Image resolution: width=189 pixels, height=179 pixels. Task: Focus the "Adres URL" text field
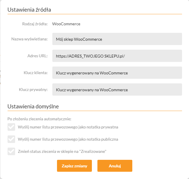tap(117, 56)
